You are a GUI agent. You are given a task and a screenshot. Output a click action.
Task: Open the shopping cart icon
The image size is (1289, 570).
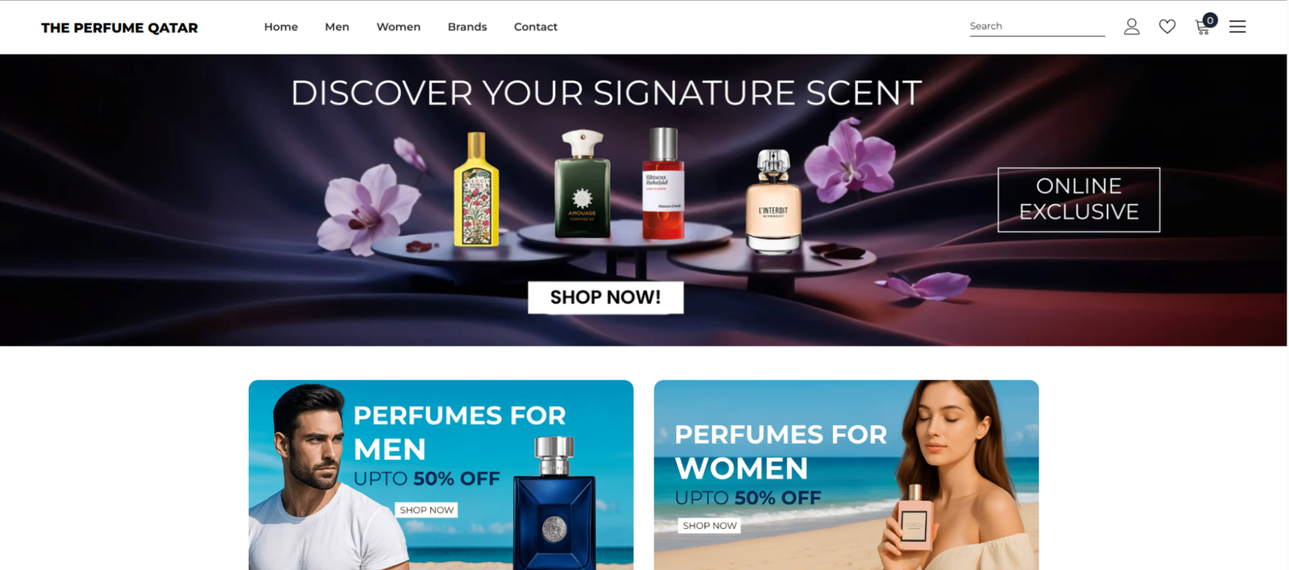[x=1203, y=28]
